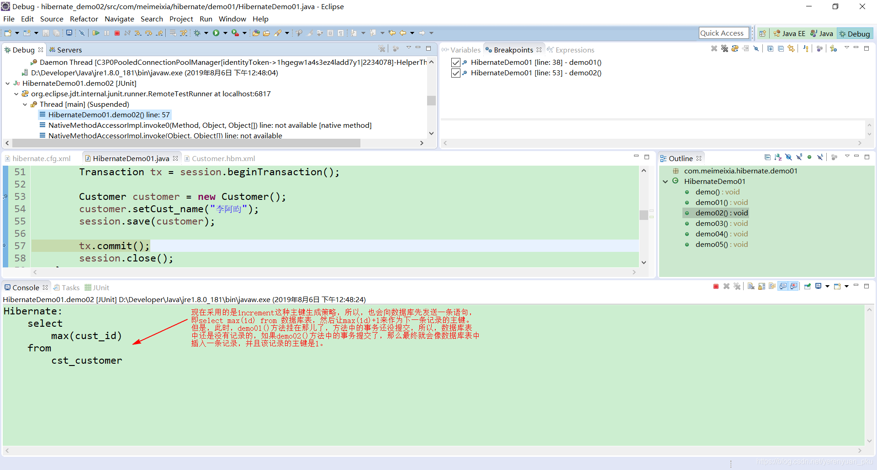877x470 pixels.
Task: Click Remove All Breakpoints in Breakpoints view
Action: (724, 48)
